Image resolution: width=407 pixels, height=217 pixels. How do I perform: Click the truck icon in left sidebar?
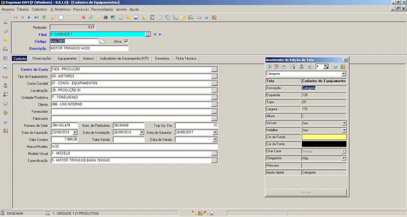tap(5, 49)
